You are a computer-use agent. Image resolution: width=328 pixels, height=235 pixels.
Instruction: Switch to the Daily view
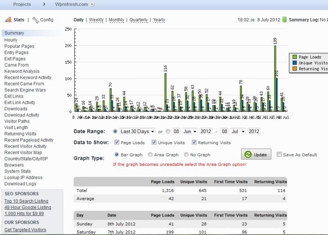point(78,20)
